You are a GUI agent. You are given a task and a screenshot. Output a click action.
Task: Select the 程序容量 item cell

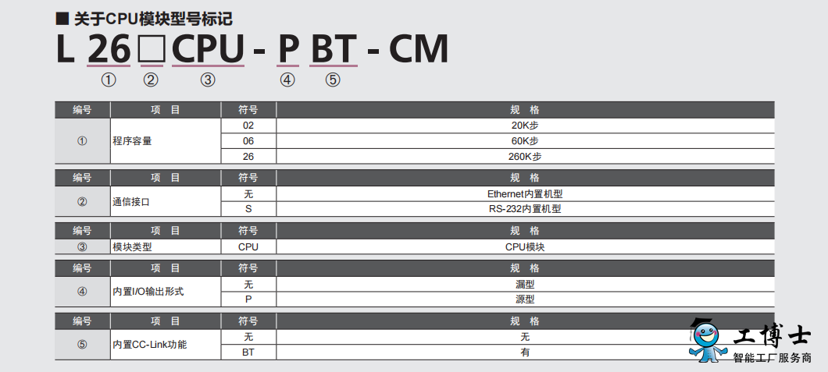pyautogui.click(x=166, y=141)
